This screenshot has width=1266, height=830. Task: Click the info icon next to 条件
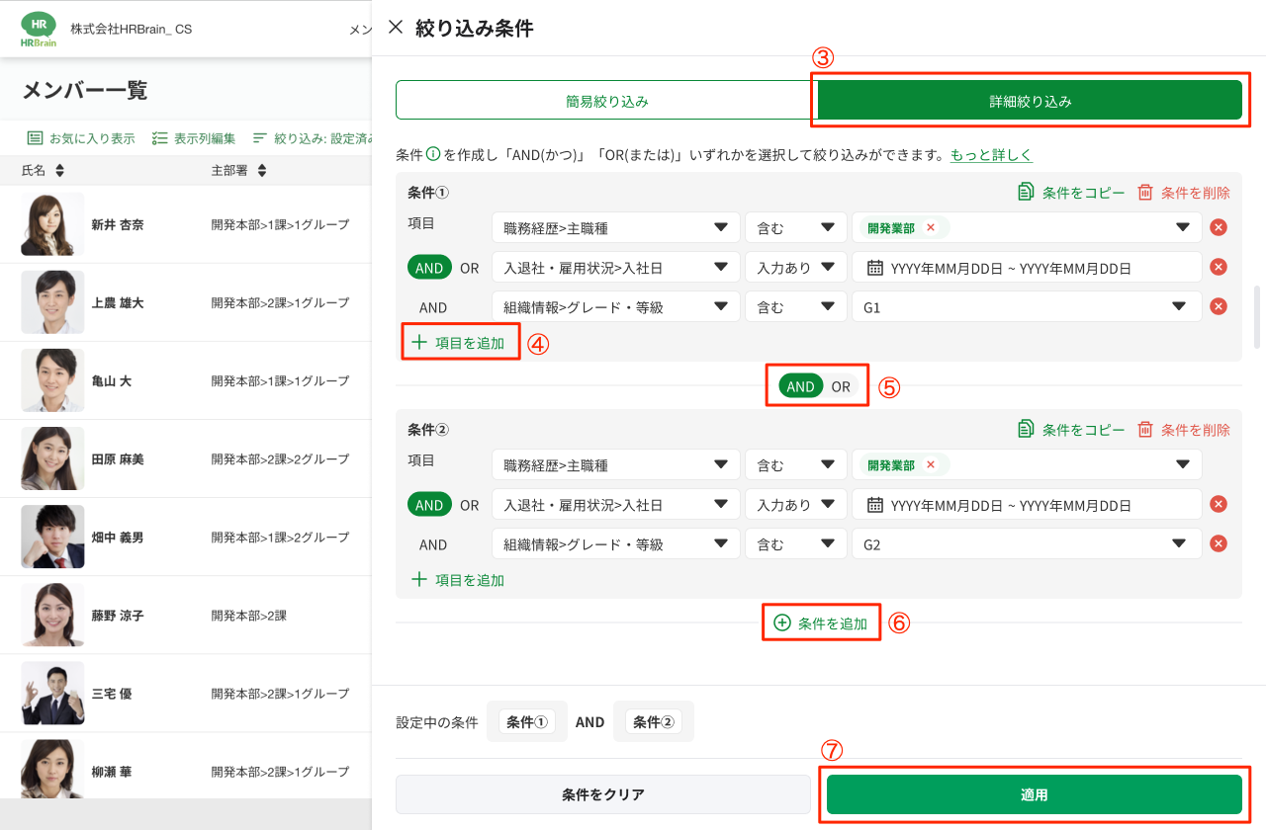(x=433, y=155)
